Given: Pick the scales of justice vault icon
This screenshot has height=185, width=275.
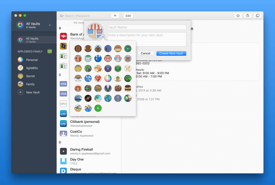Looking at the screenshot, I should pos(98,89).
